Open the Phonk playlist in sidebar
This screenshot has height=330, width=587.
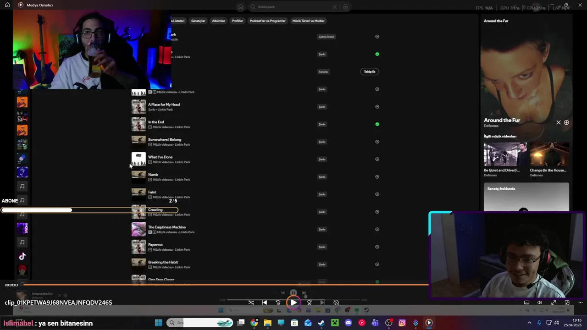coord(22,228)
